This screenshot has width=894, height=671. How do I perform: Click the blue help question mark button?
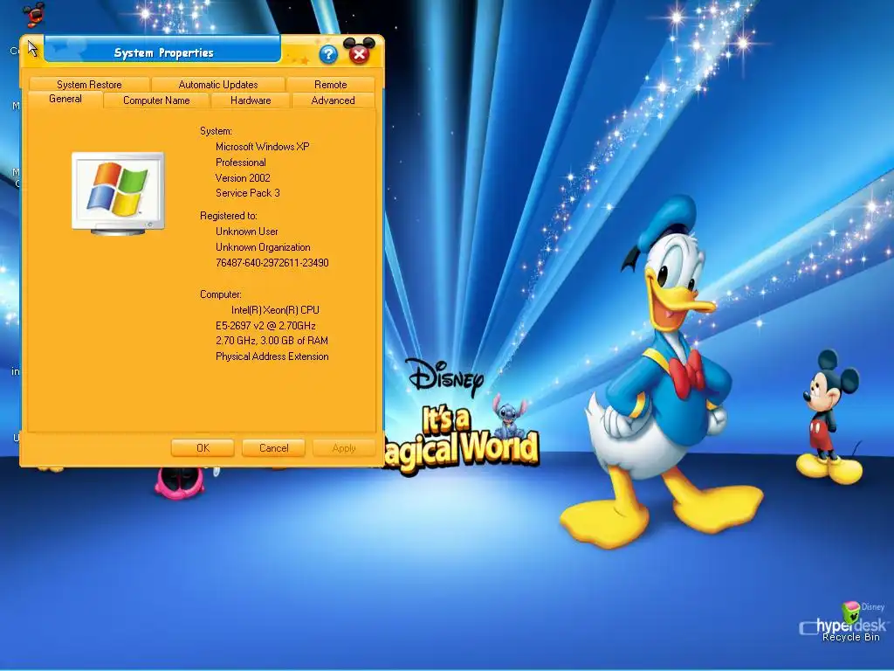click(328, 55)
